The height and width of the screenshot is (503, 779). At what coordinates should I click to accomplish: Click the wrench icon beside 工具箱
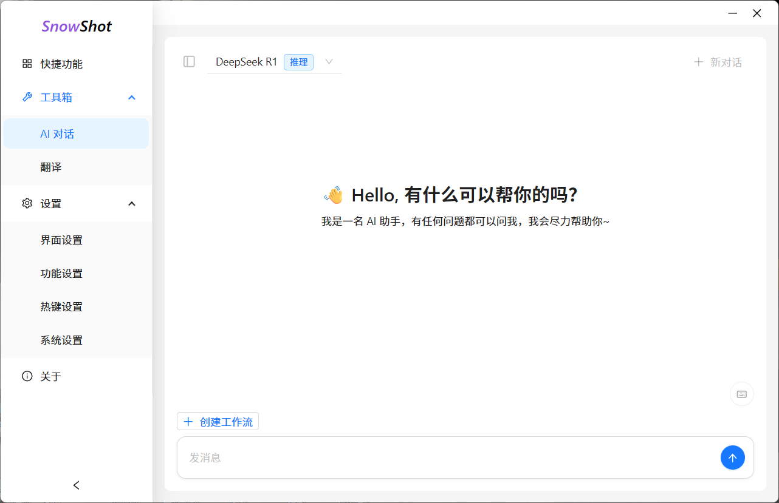tap(27, 97)
